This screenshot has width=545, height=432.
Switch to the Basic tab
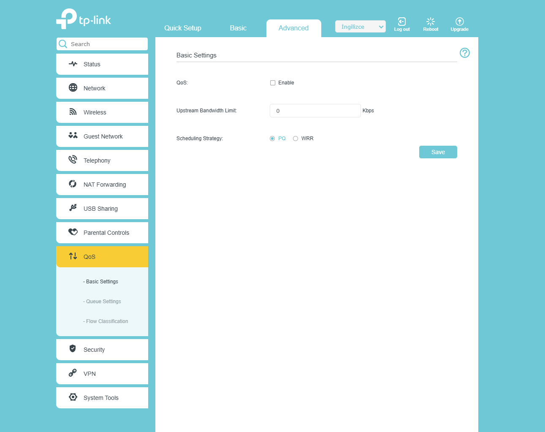click(x=238, y=28)
